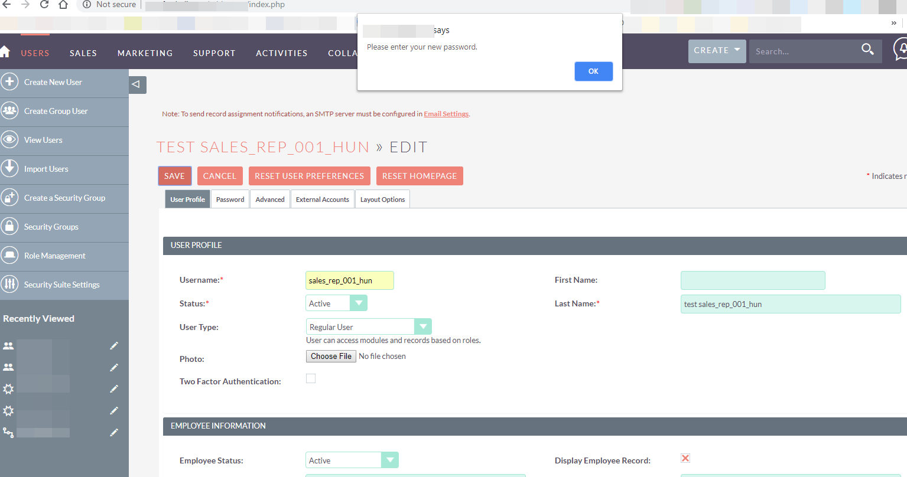Click the Security Suite Settings sliders icon
Viewport: 907px width, 477px height.
(9, 285)
